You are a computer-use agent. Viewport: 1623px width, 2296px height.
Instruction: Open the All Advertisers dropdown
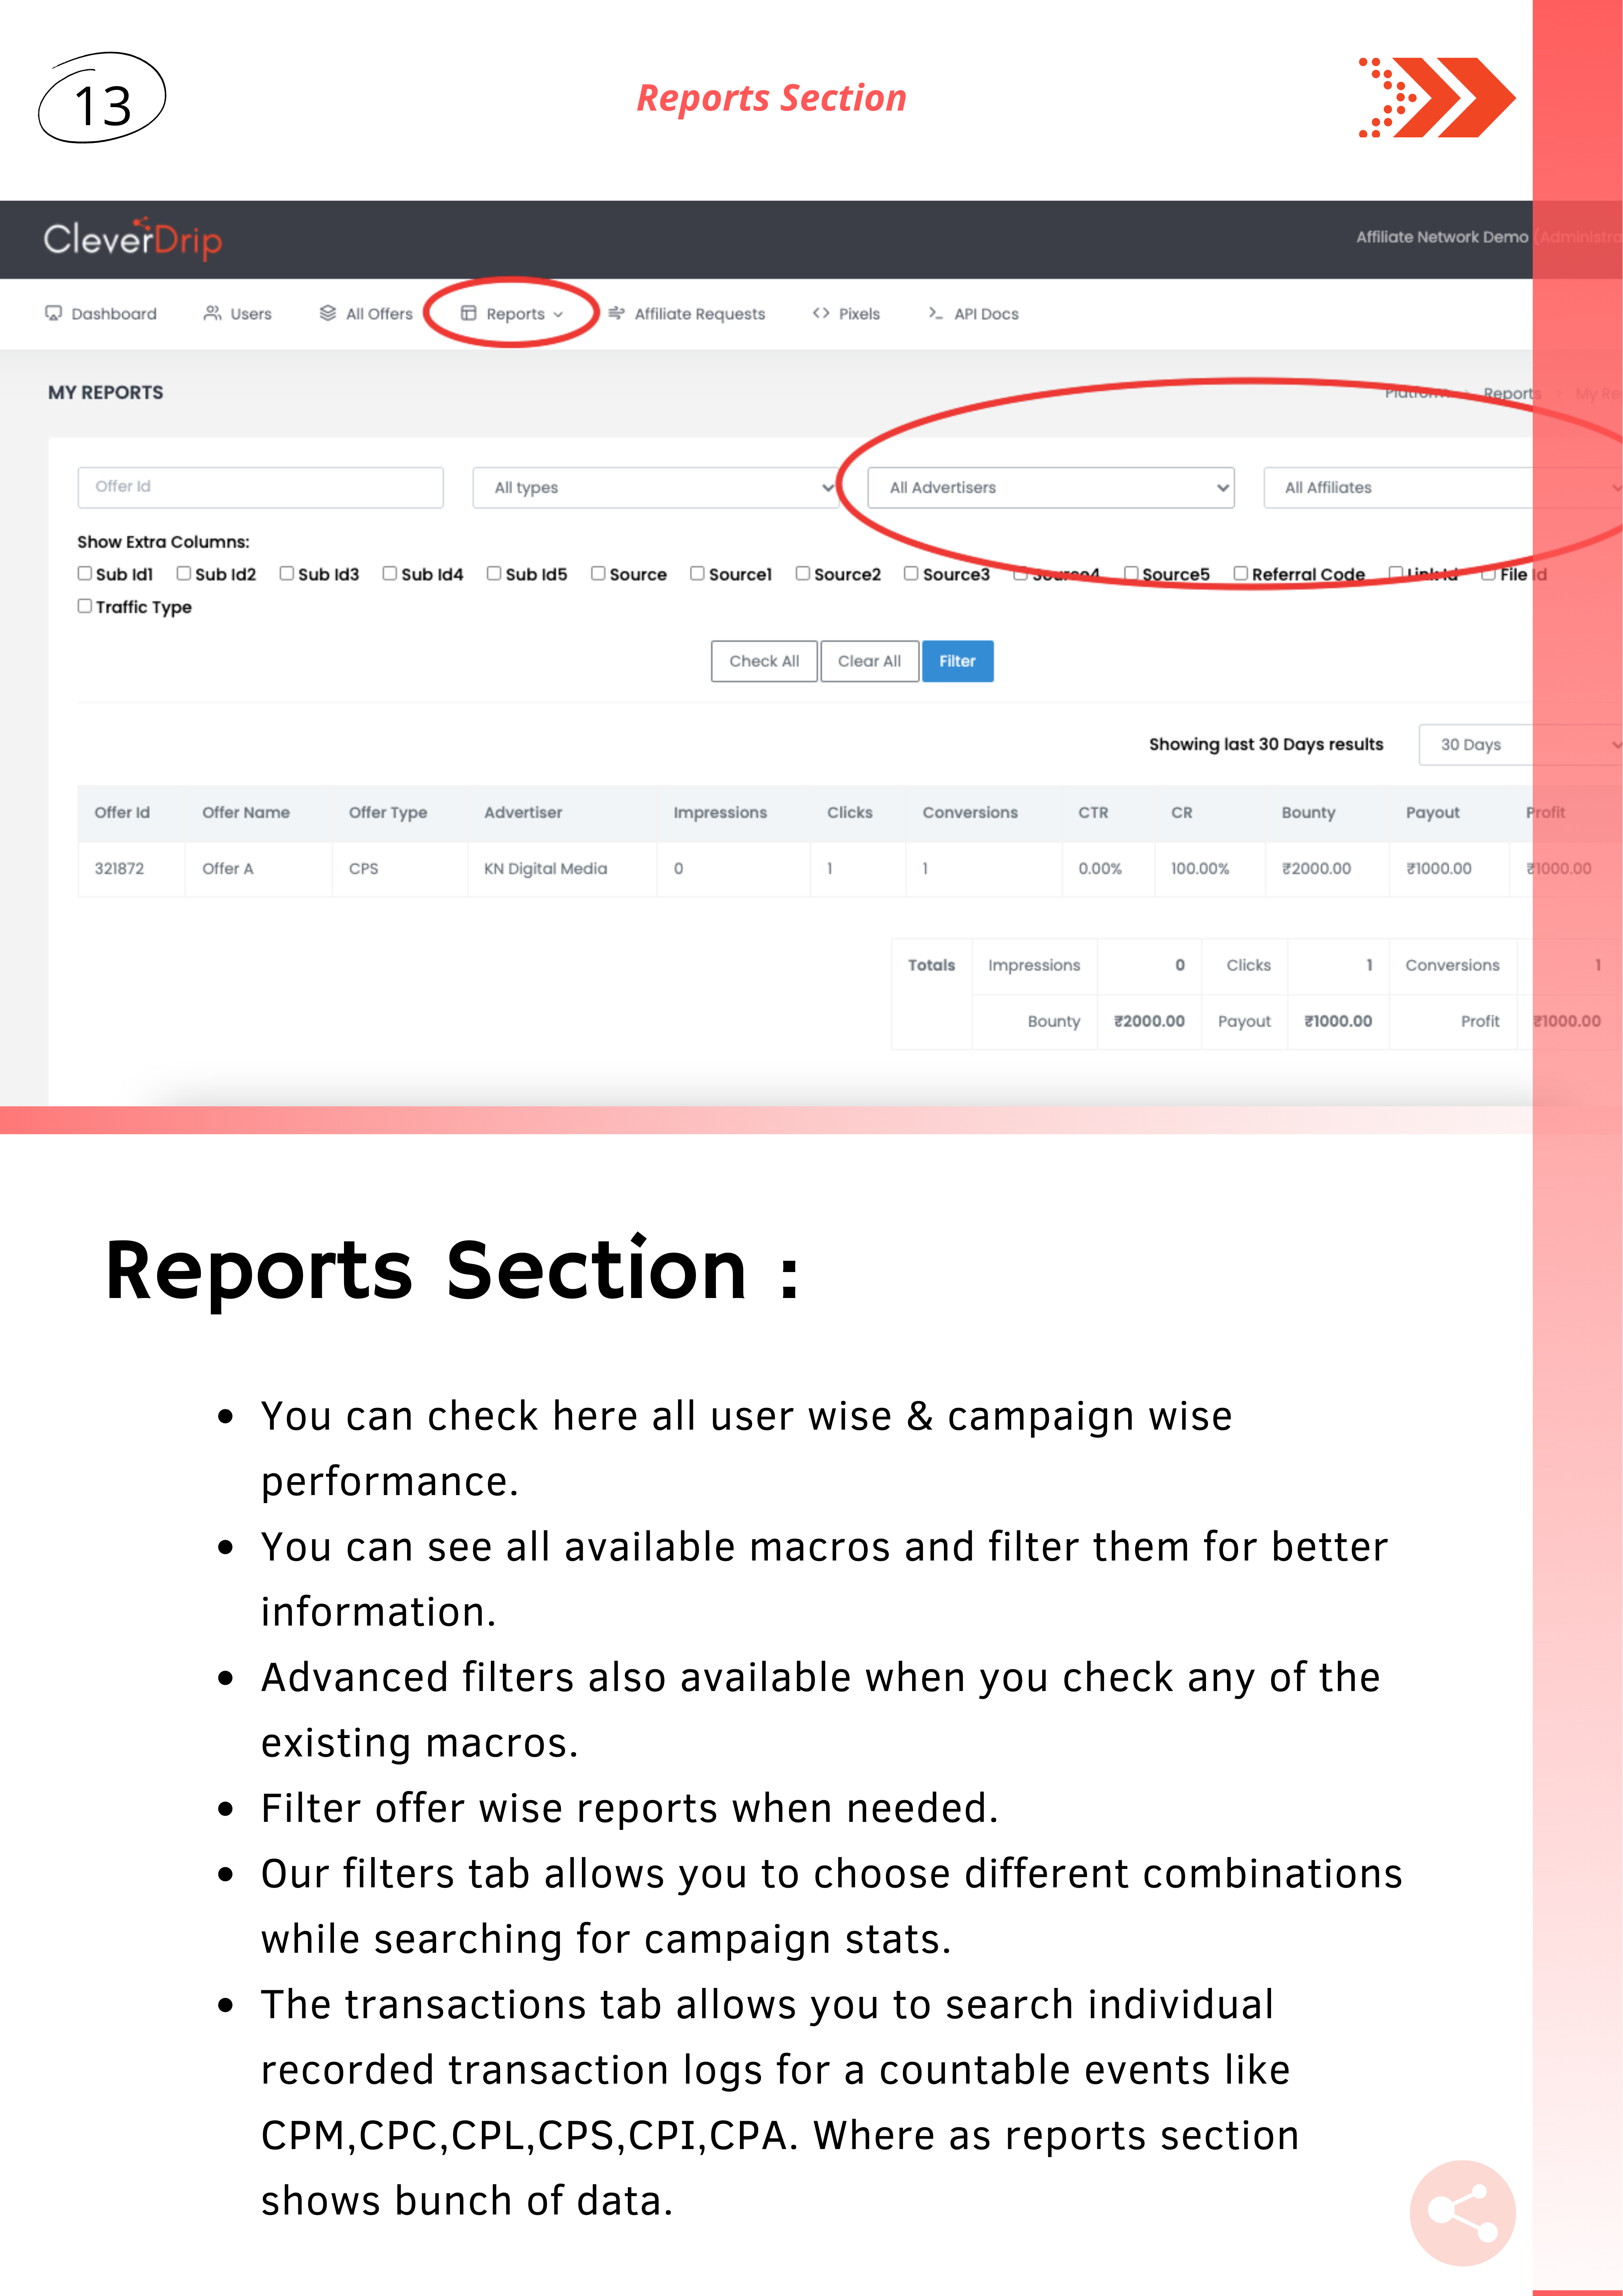pyautogui.click(x=1051, y=488)
